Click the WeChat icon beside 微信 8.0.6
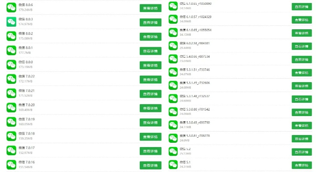Viewport: 316px width, 172px height. point(11,7)
